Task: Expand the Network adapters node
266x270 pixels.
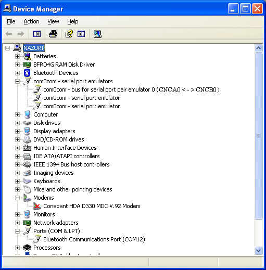Action: click(x=17, y=223)
